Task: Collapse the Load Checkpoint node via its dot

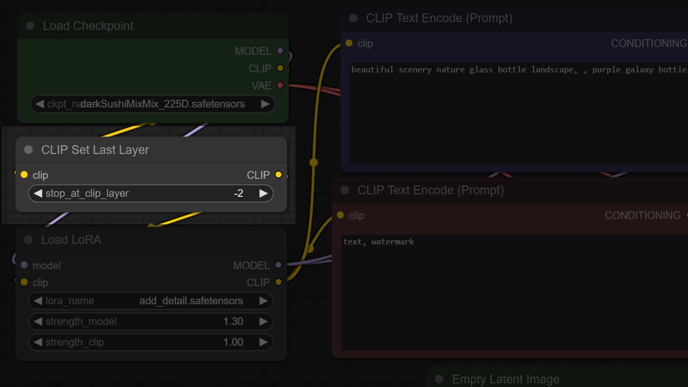Action: coord(30,26)
